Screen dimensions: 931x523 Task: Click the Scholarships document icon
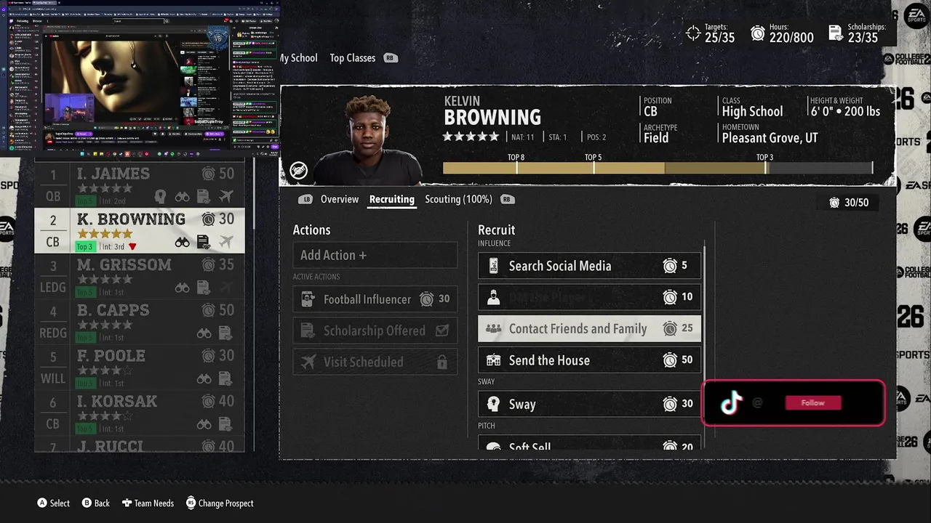pos(836,33)
